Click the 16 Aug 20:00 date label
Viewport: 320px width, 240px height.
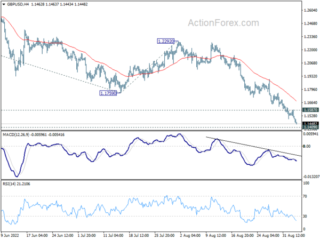click(x=242, y=235)
